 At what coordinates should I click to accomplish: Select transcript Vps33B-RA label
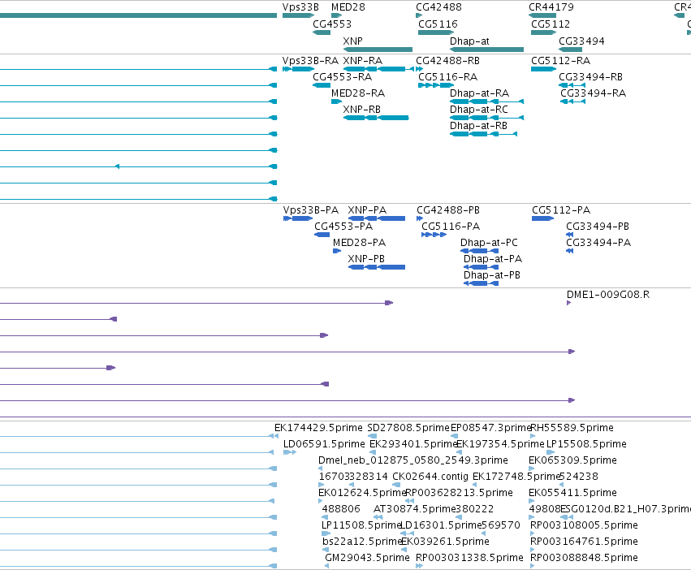(x=311, y=60)
